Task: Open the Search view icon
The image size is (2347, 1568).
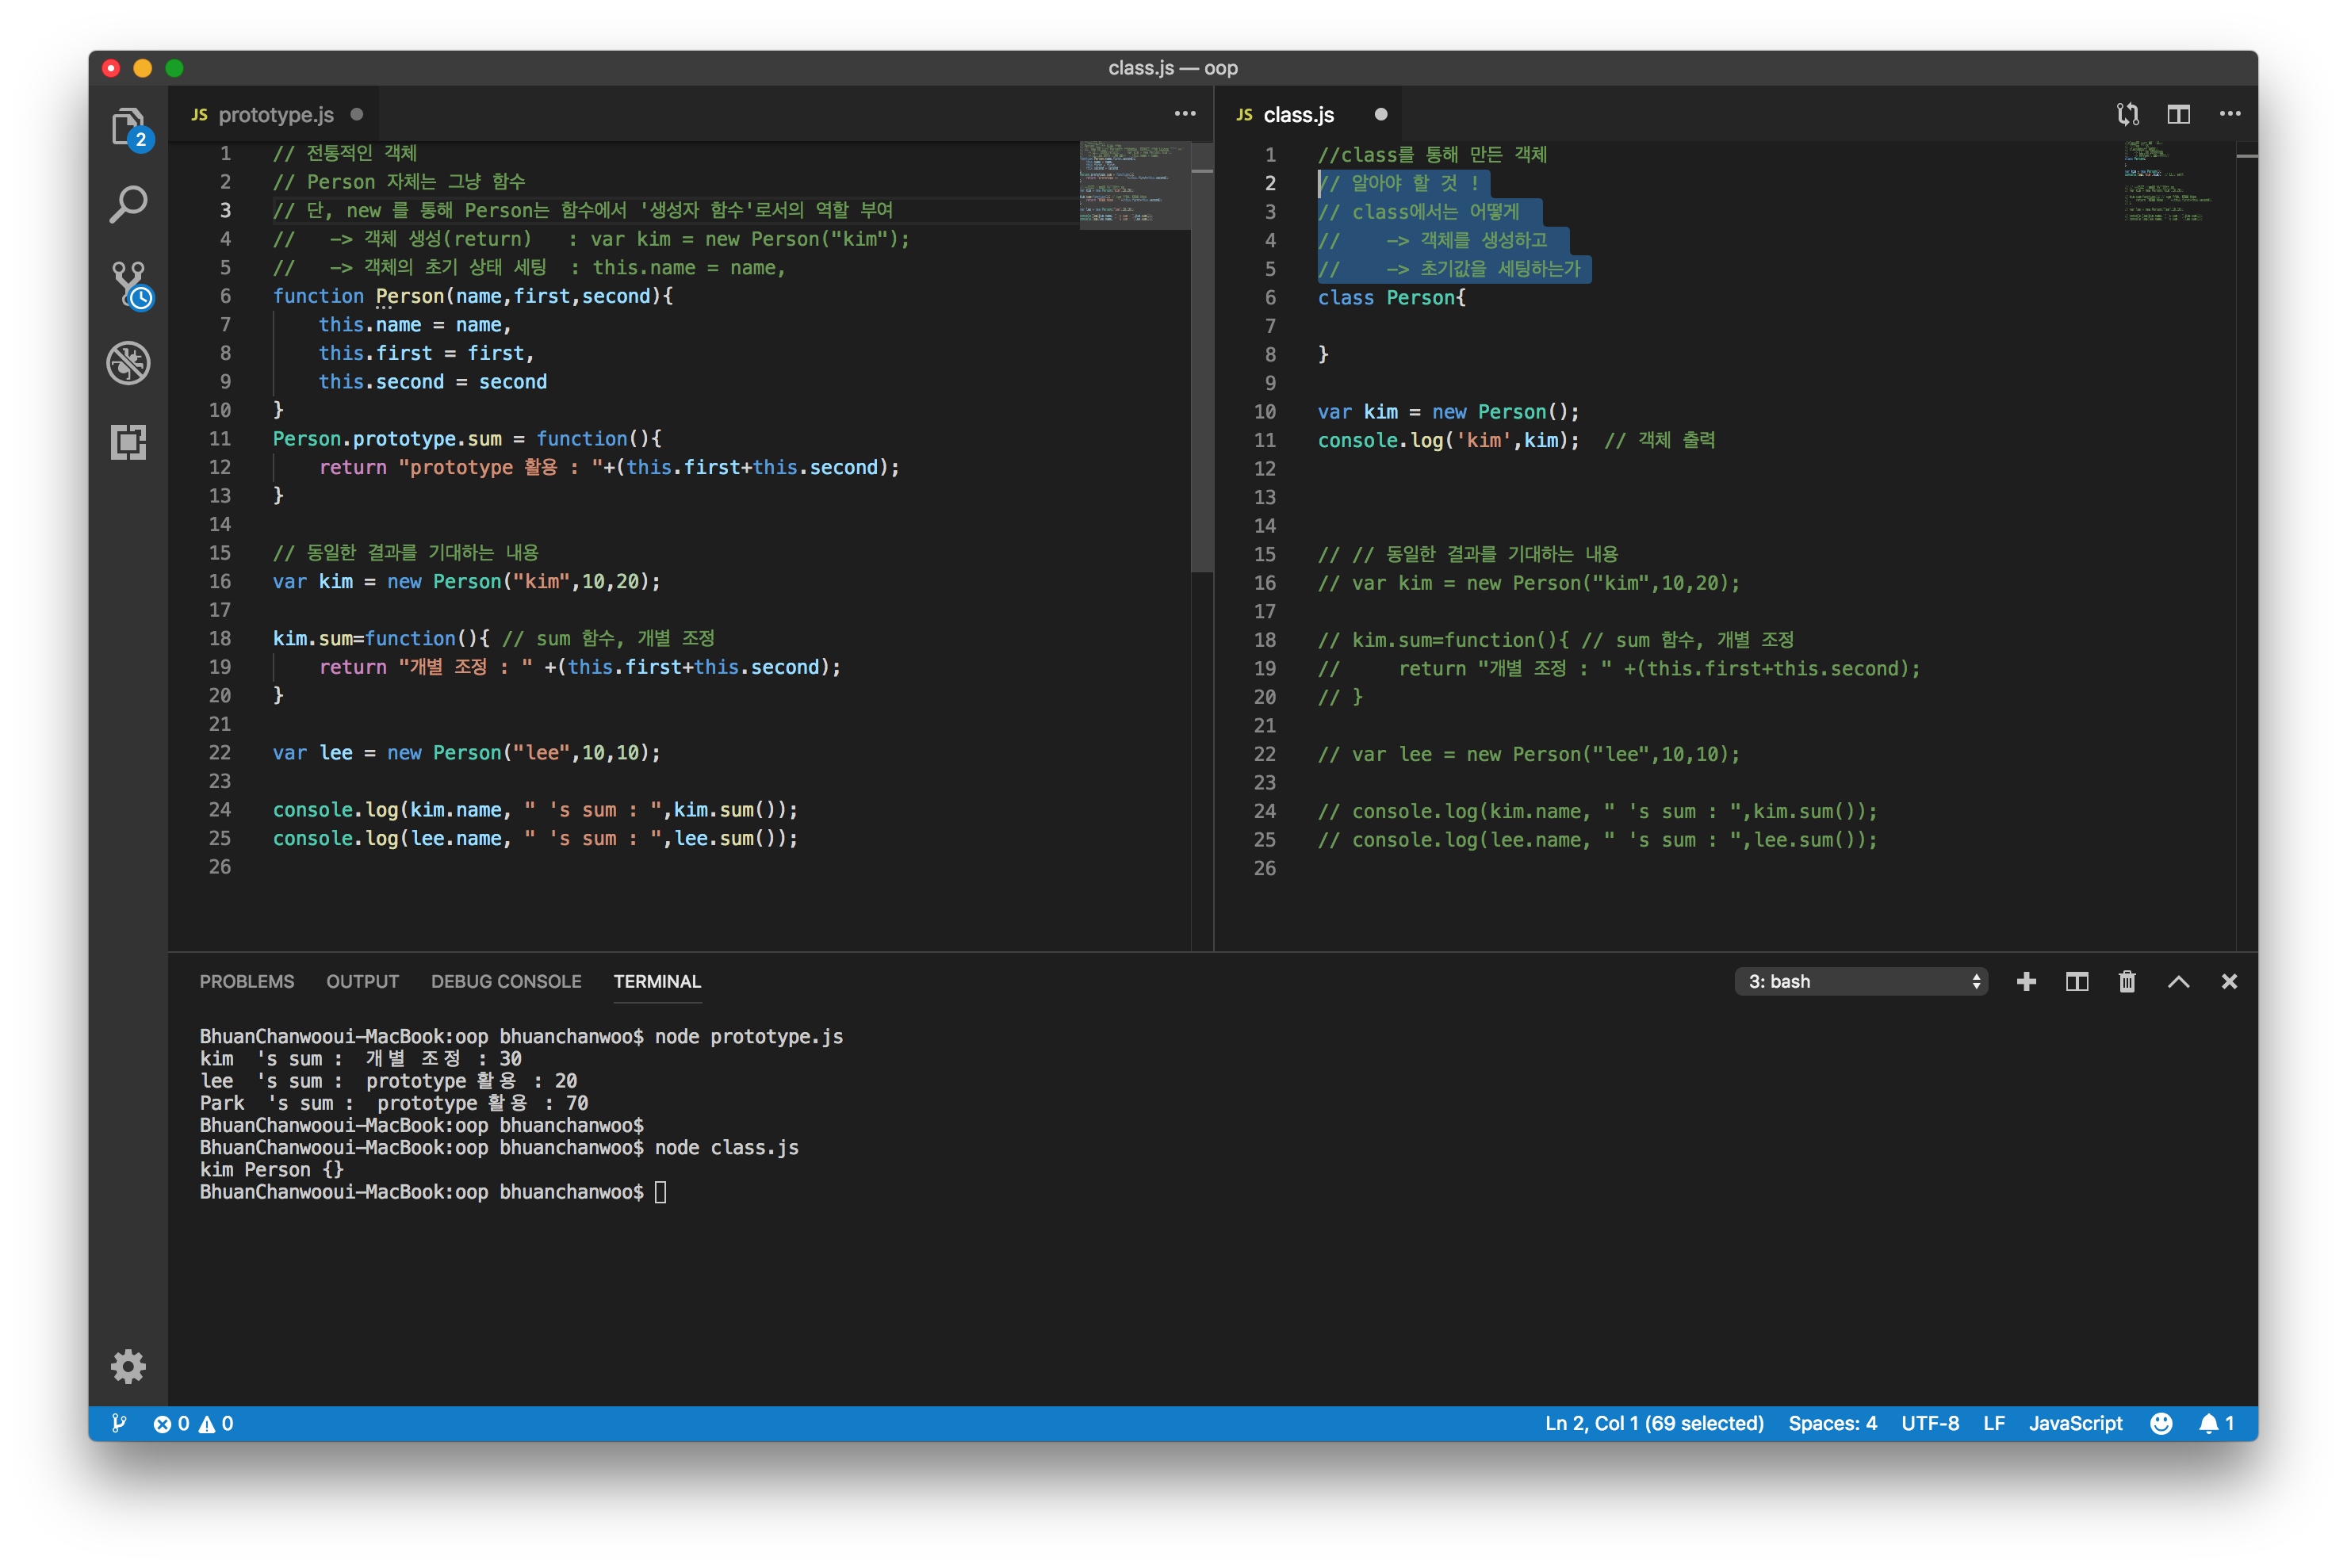Action: pos(128,205)
